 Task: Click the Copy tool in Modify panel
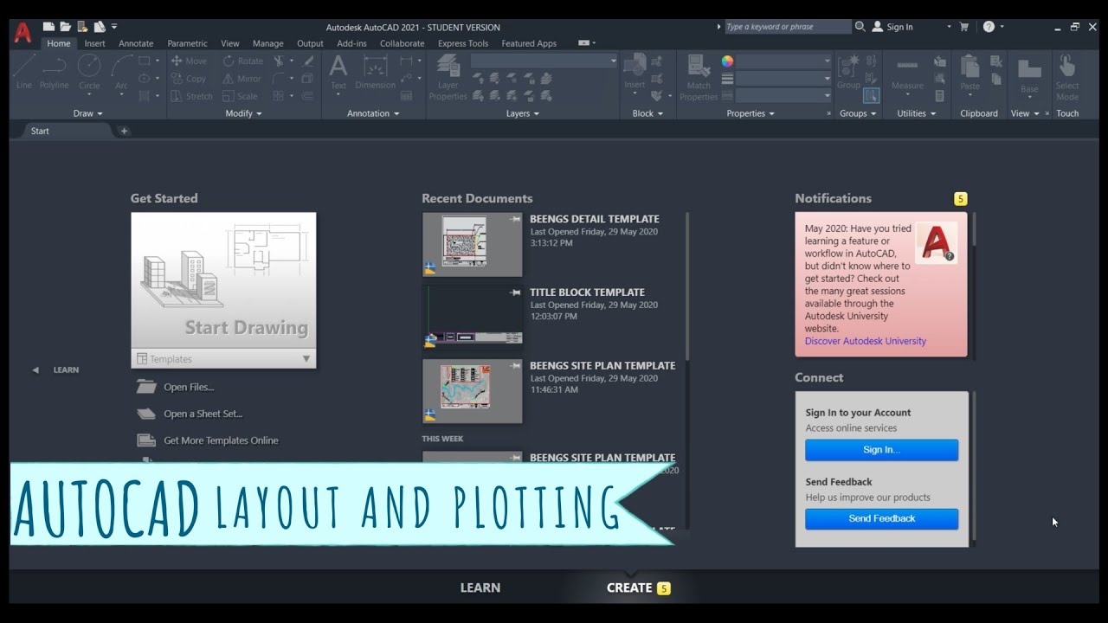coord(189,79)
